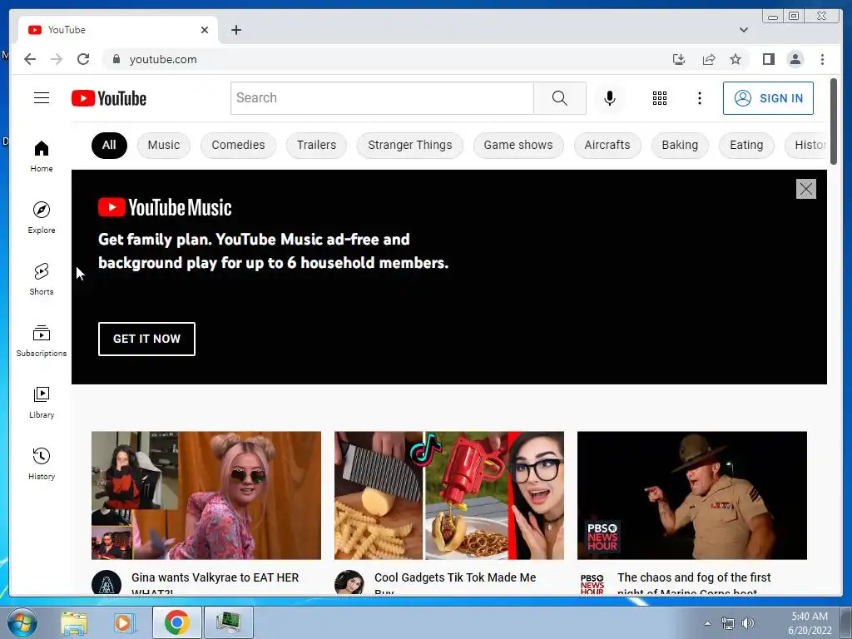Share this page via the share icon
This screenshot has height=639, width=852.
click(709, 59)
